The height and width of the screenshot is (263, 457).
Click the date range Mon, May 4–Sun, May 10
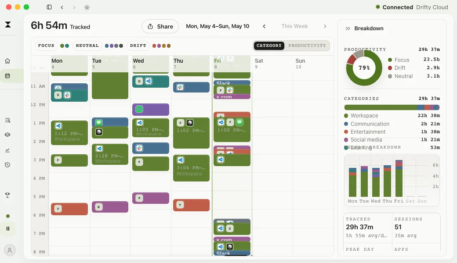(218, 26)
